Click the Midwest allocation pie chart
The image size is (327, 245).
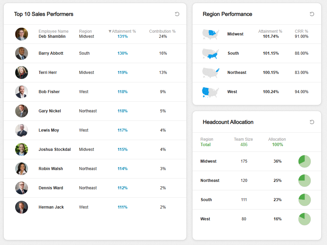tap(304, 161)
